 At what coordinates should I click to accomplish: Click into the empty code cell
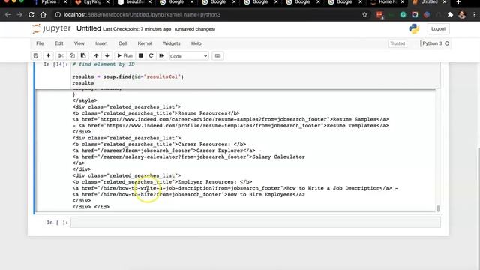click(255, 223)
